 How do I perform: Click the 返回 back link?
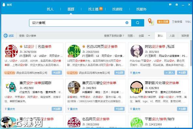pos(11,36)
